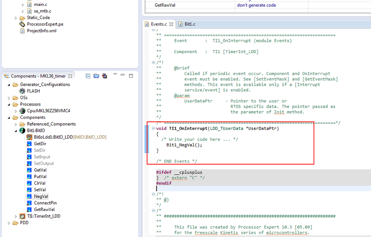The image size is (371, 237).
Task: Switch to the Events.c editor tab
Action: [x=159, y=24]
